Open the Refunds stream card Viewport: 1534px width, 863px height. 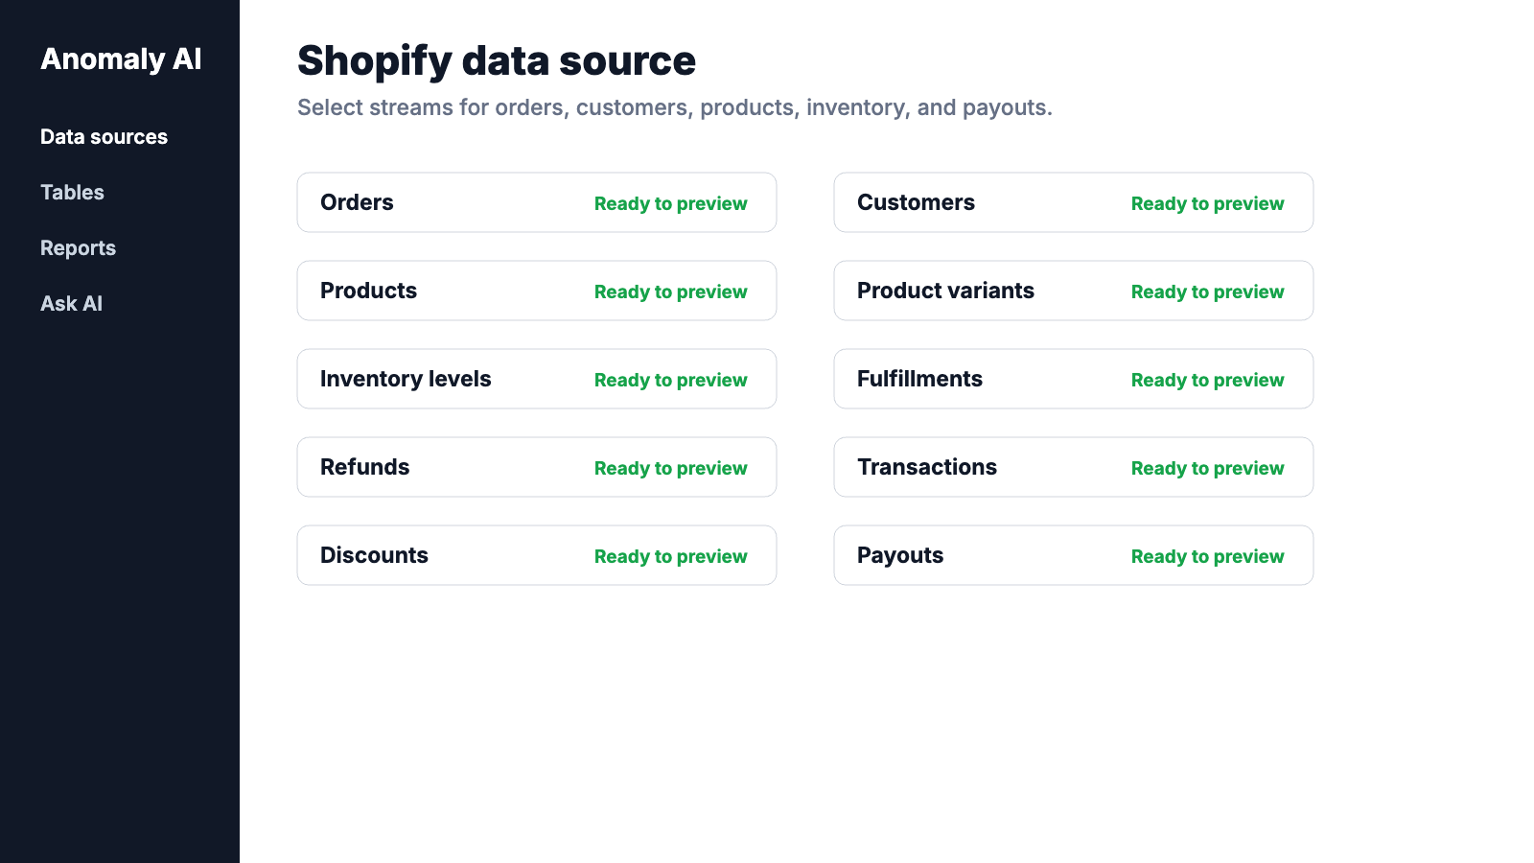[537, 467]
